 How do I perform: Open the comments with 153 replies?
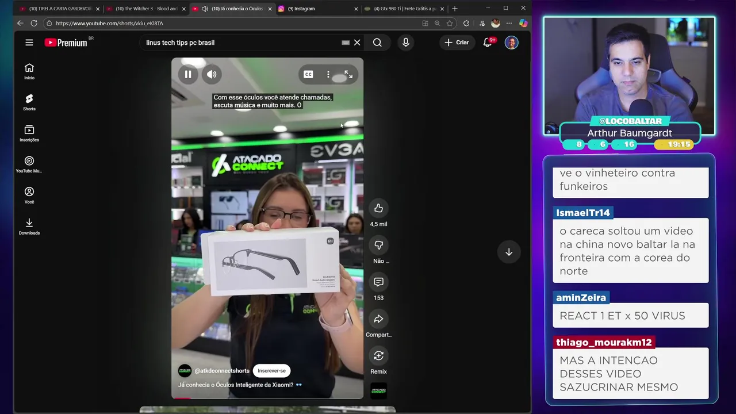pyautogui.click(x=378, y=282)
